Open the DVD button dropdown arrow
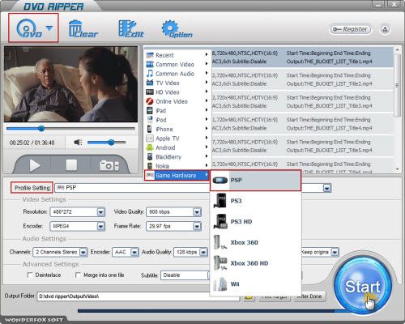 point(49,28)
